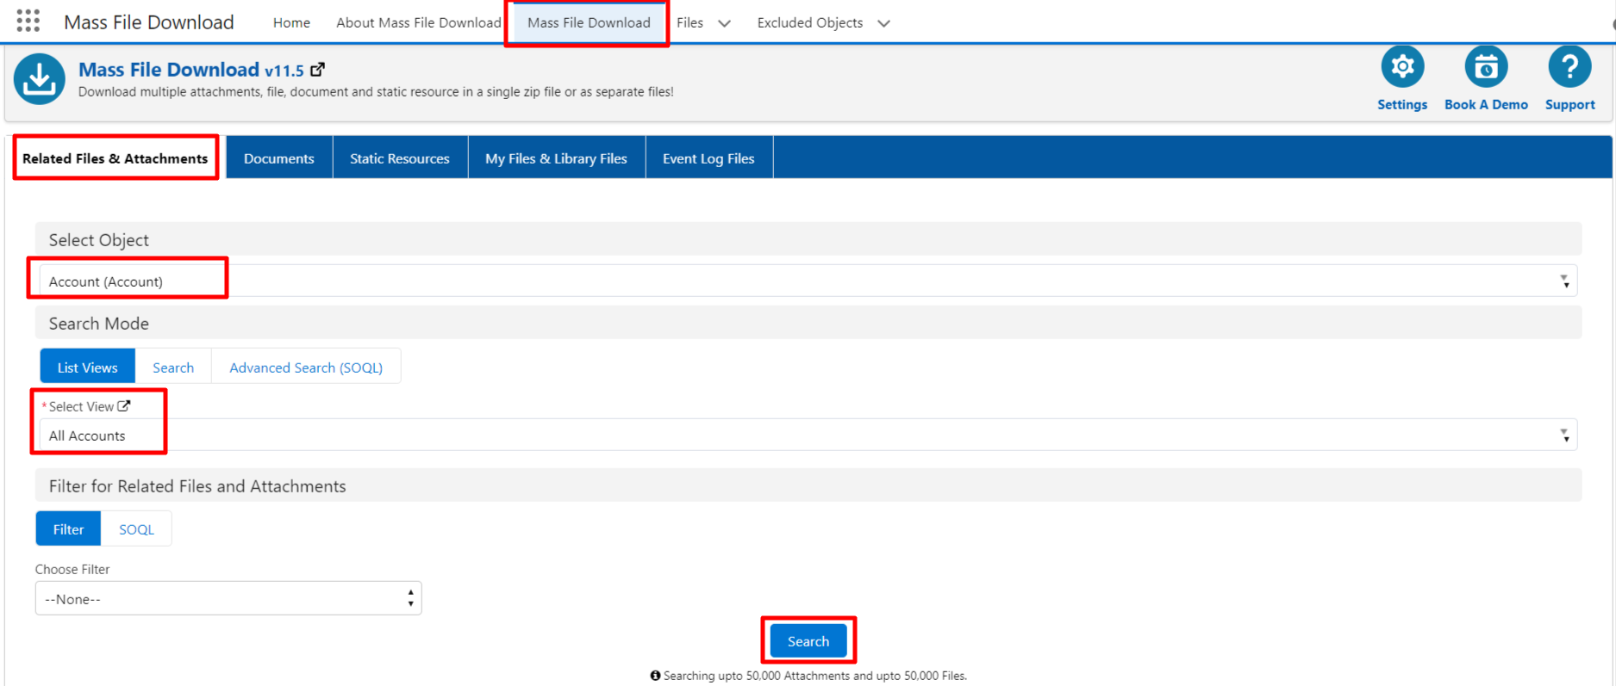Viewport: 1616px width, 686px height.
Task: Switch to the Event Log Files tab
Action: click(x=708, y=158)
